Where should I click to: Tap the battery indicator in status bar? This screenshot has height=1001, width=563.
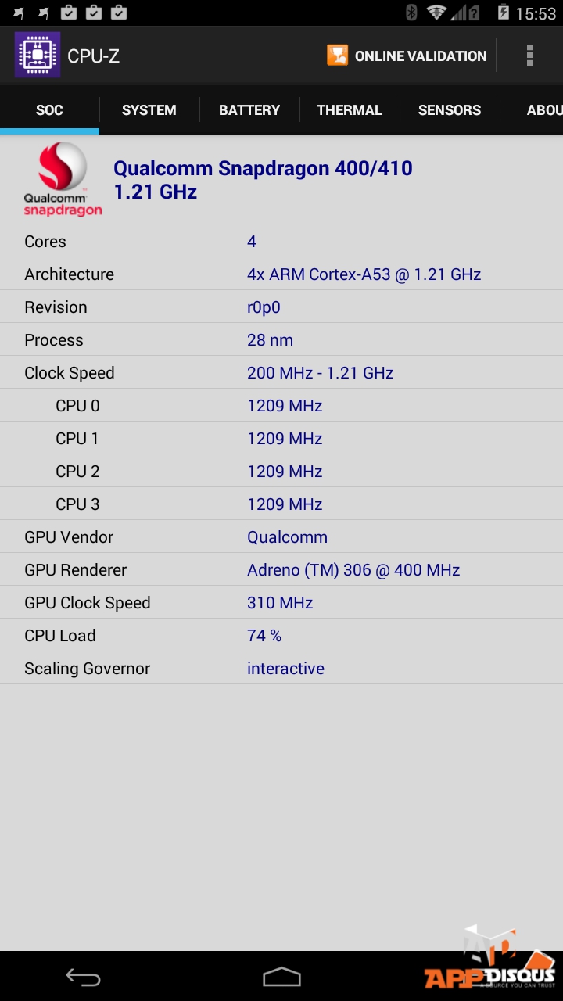[x=503, y=13]
